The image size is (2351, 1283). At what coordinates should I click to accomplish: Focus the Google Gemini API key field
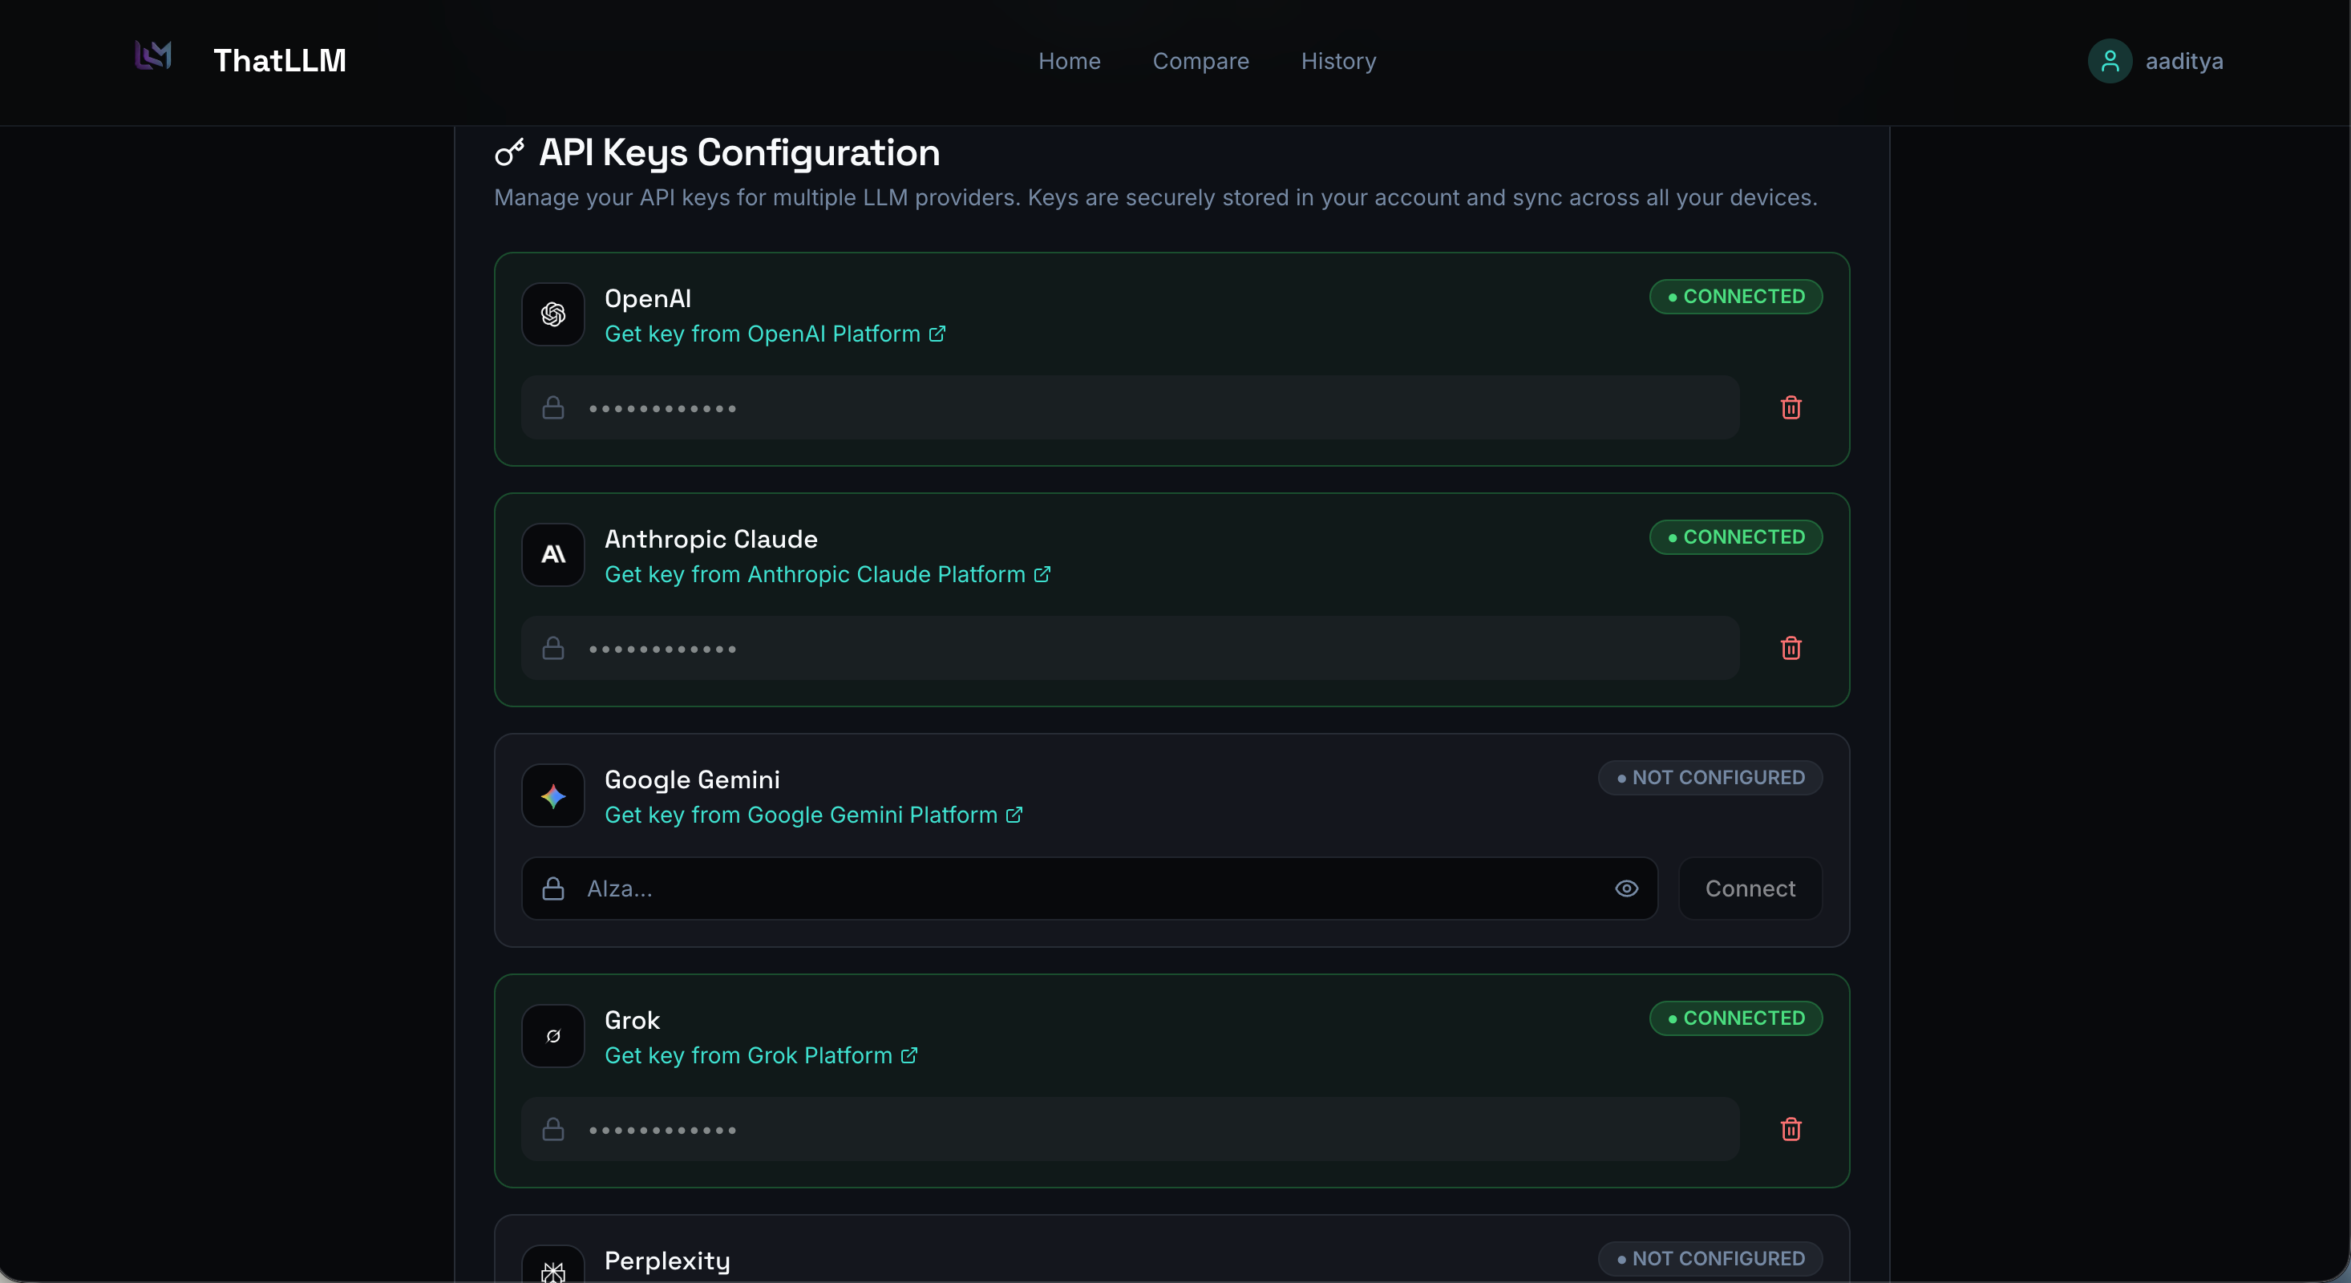tap(1086, 888)
